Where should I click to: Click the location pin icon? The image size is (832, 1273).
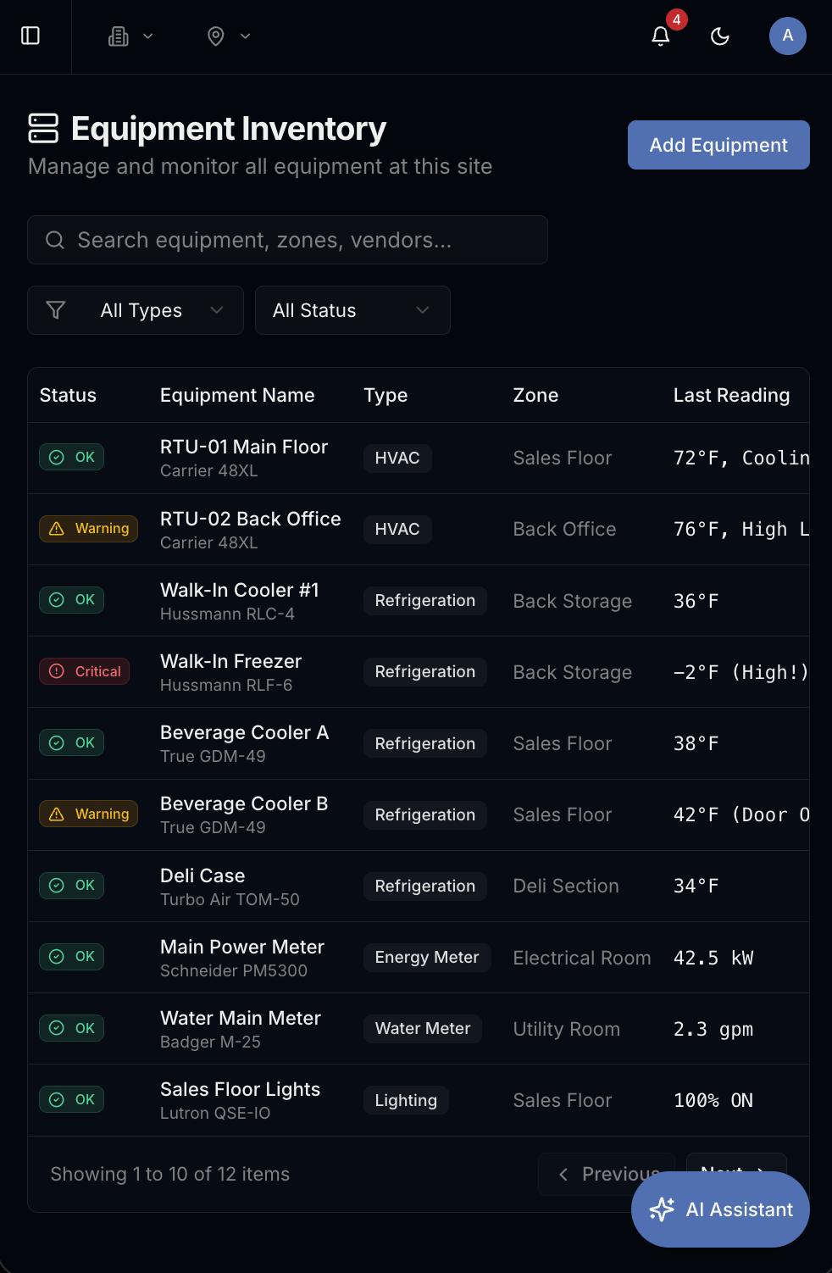[215, 36]
